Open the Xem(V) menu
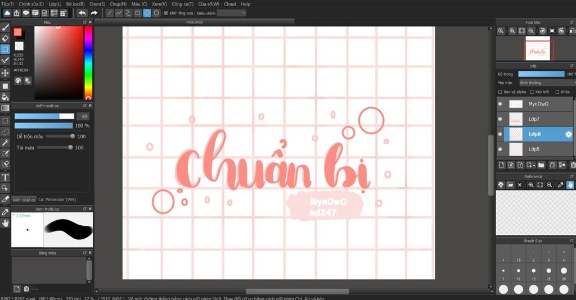576x300 pixels. [159, 4]
